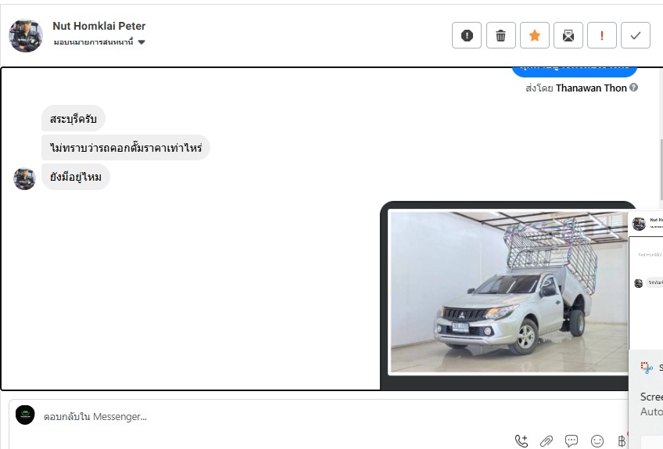This screenshot has height=449, width=663.
Task: Click the Thanawan Thon sender name
Action: (x=591, y=88)
